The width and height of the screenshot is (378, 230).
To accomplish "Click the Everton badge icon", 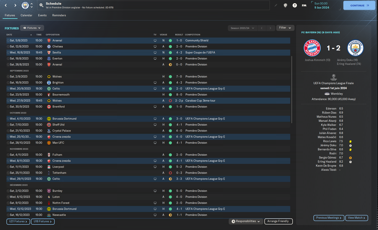I will point(49,58).
